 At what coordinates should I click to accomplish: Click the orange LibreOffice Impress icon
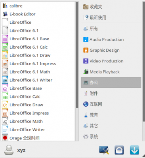tap(5, 113)
